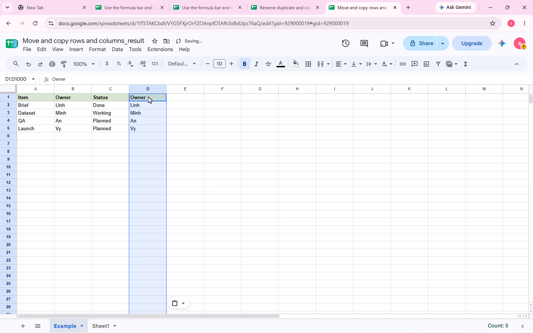Add comment icon in toolbar
This screenshot has height=333, width=533.
pos(415,64)
